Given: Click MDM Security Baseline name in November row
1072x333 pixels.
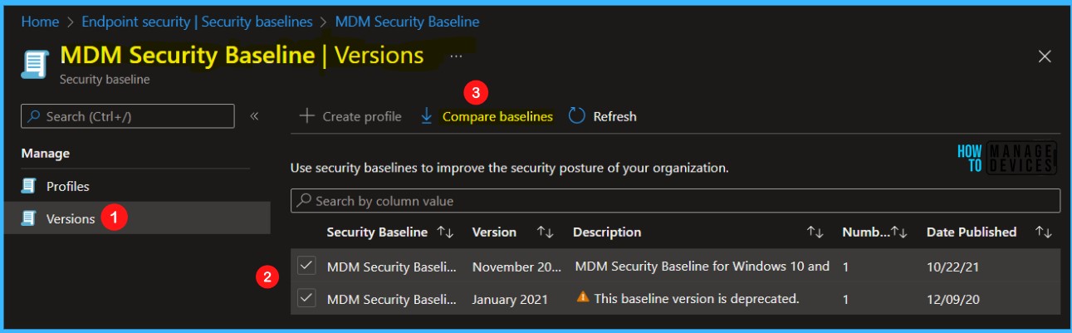Looking at the screenshot, I should coord(392,267).
